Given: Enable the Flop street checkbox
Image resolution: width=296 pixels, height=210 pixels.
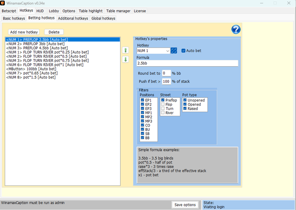Looking at the screenshot, I should (163, 104).
